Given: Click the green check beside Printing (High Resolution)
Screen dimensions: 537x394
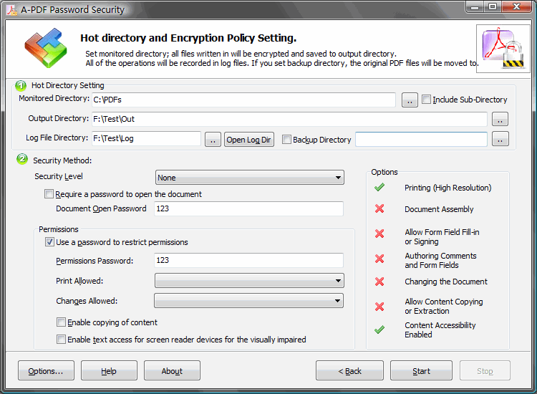Looking at the screenshot, I should pos(379,187).
